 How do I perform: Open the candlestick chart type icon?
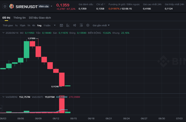point(74,25)
